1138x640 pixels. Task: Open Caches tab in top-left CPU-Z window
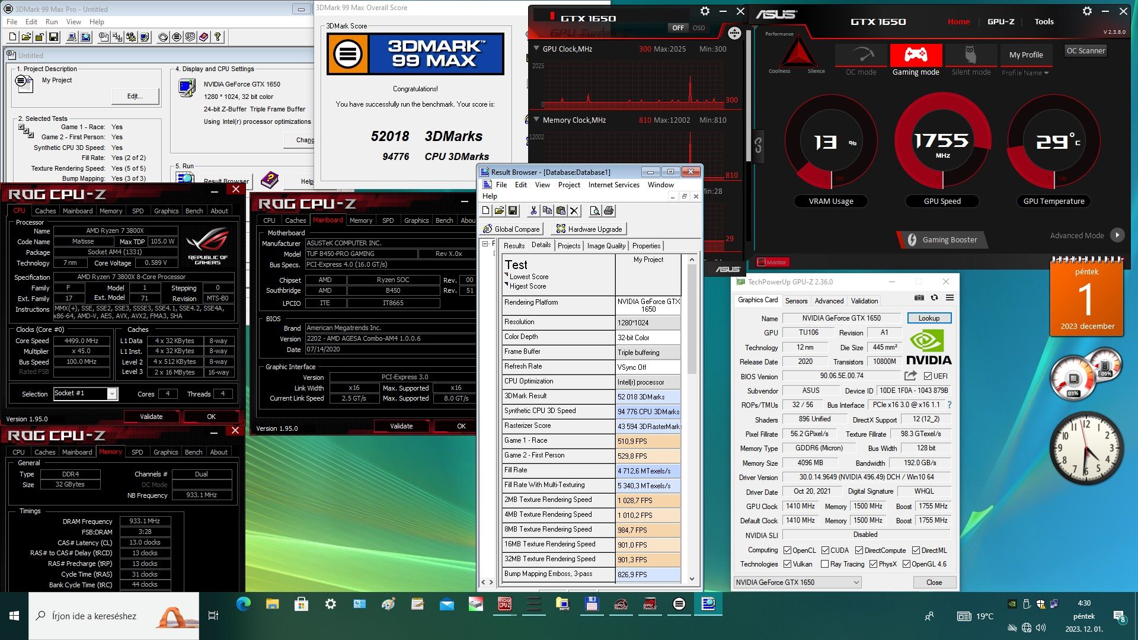point(45,211)
